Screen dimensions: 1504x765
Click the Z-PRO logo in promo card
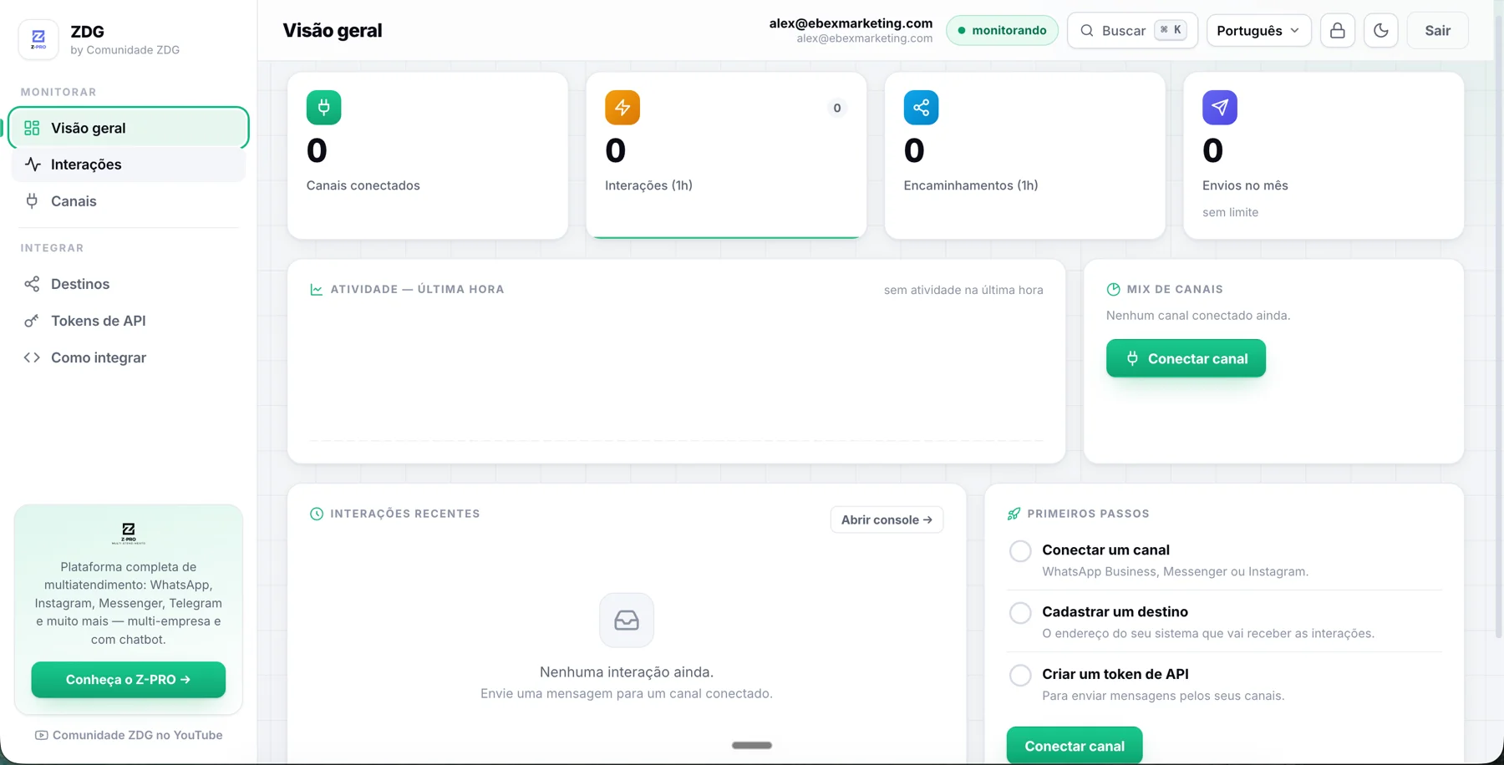[129, 533]
